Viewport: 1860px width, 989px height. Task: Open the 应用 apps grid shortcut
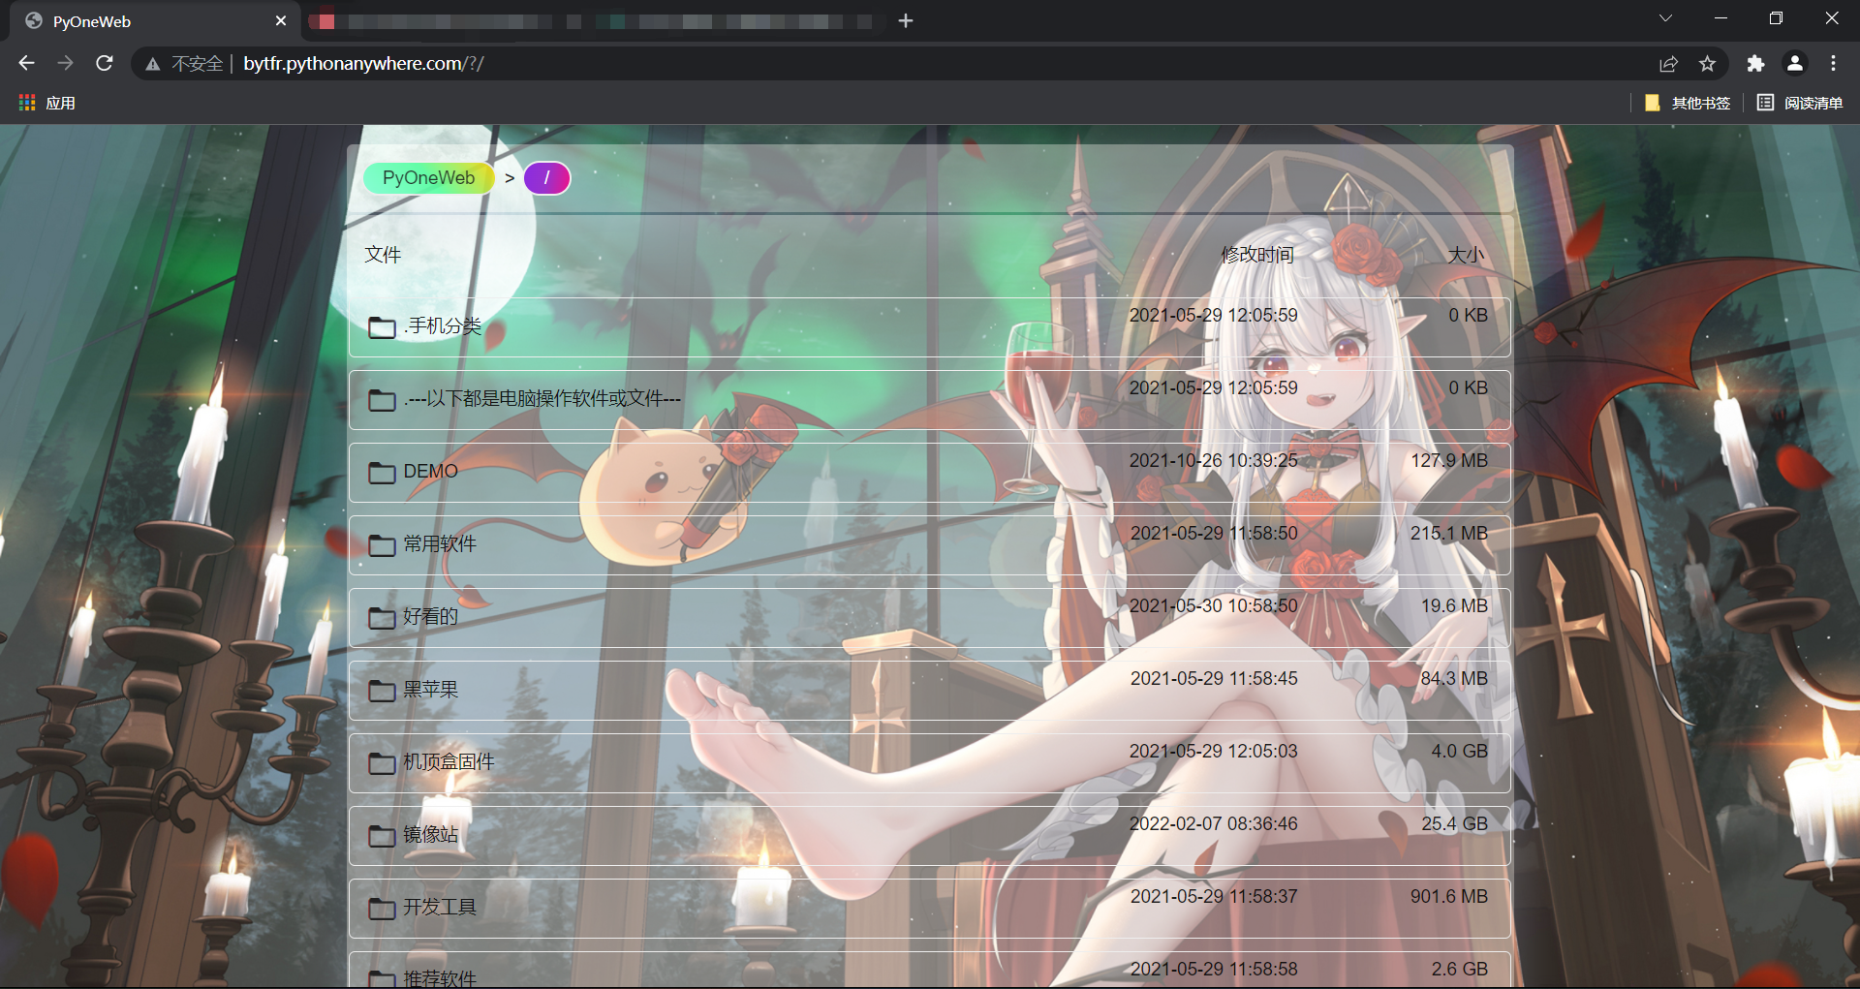[46, 103]
